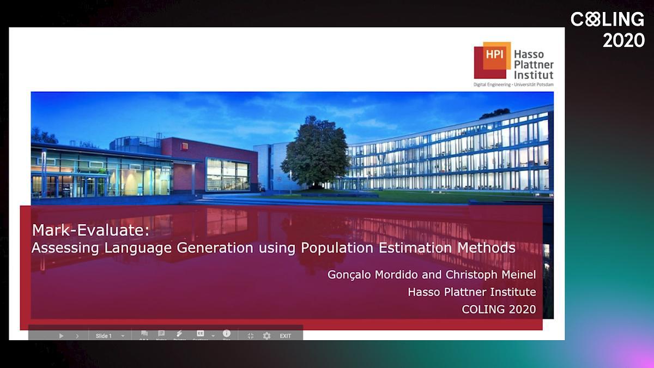Image resolution: width=654 pixels, height=368 pixels.
Task: Activate the laser Pointer tool
Action: pyautogui.click(x=179, y=335)
